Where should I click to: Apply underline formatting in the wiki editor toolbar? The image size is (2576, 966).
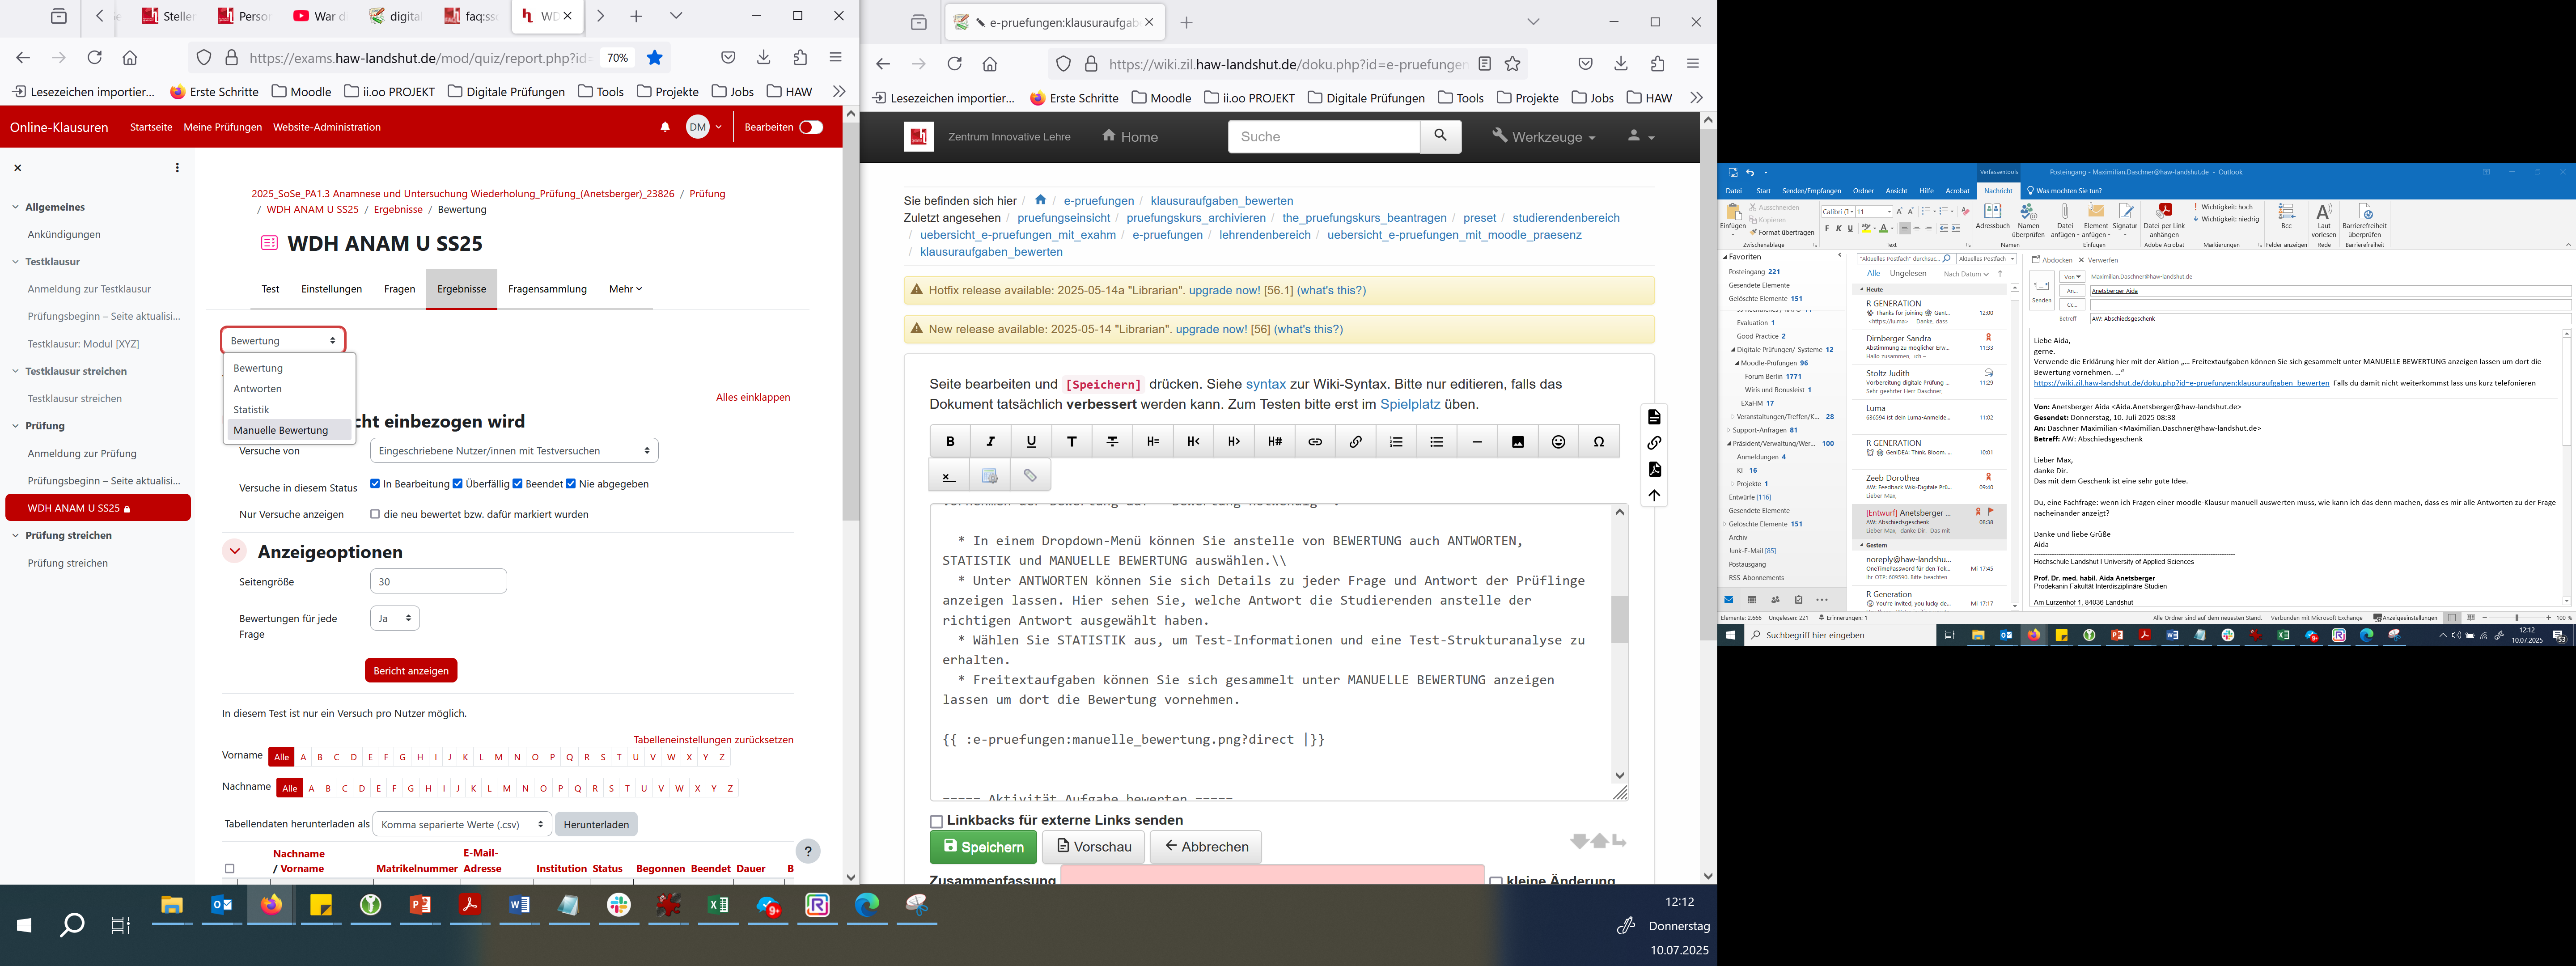[x=1031, y=442]
